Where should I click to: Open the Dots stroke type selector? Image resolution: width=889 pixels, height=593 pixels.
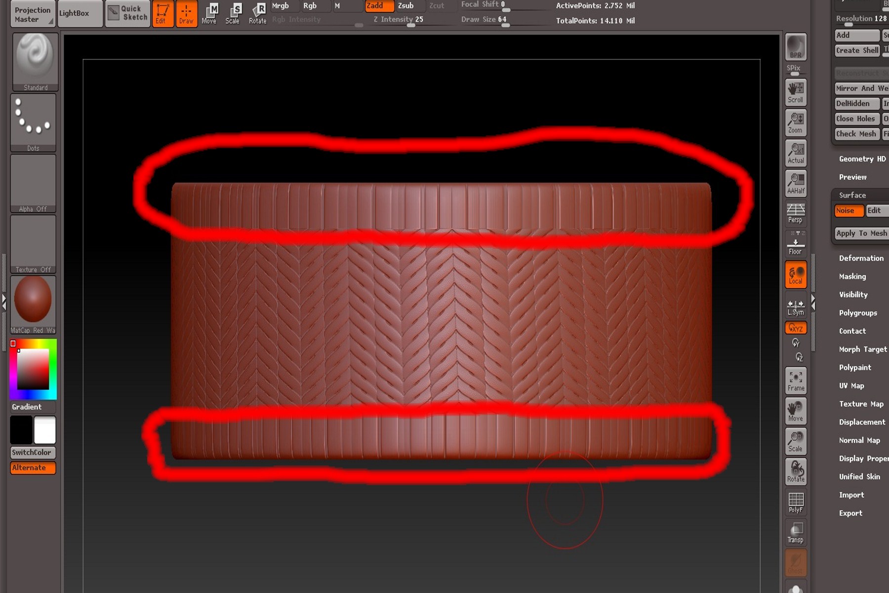33,123
